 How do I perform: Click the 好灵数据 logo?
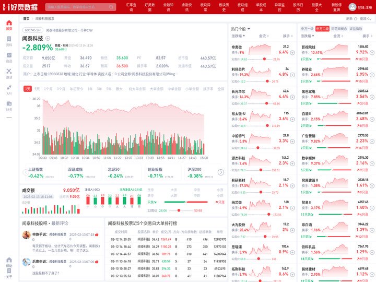click(x=20, y=7)
